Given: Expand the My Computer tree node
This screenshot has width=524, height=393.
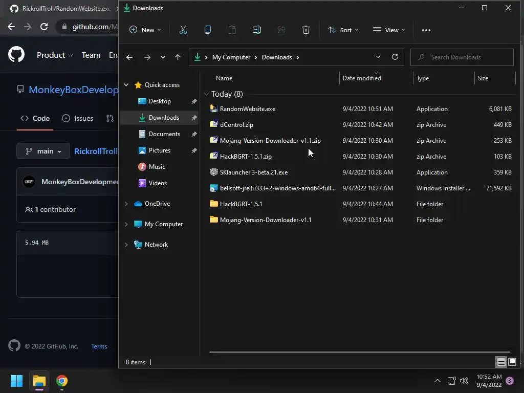Looking at the screenshot, I should 126,224.
